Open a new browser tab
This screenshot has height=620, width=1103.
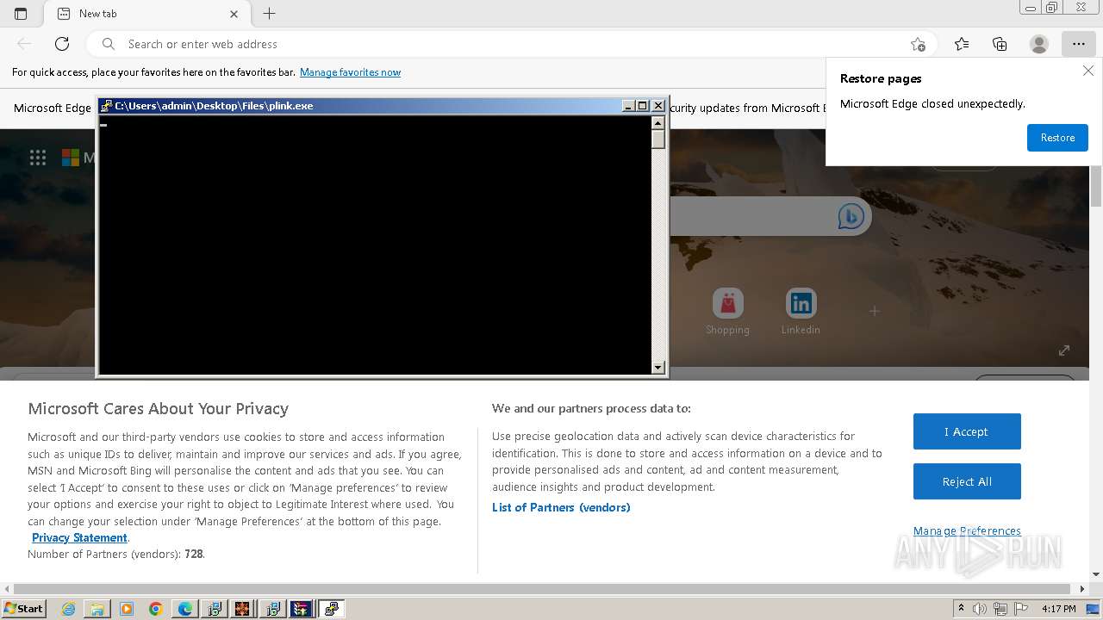[x=269, y=14]
